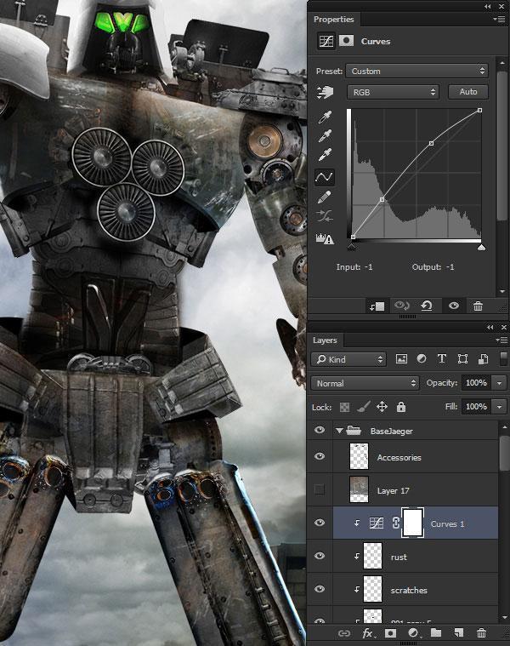Click the add layer style fx icon
Screen dimensions: 510x646
click(x=369, y=633)
